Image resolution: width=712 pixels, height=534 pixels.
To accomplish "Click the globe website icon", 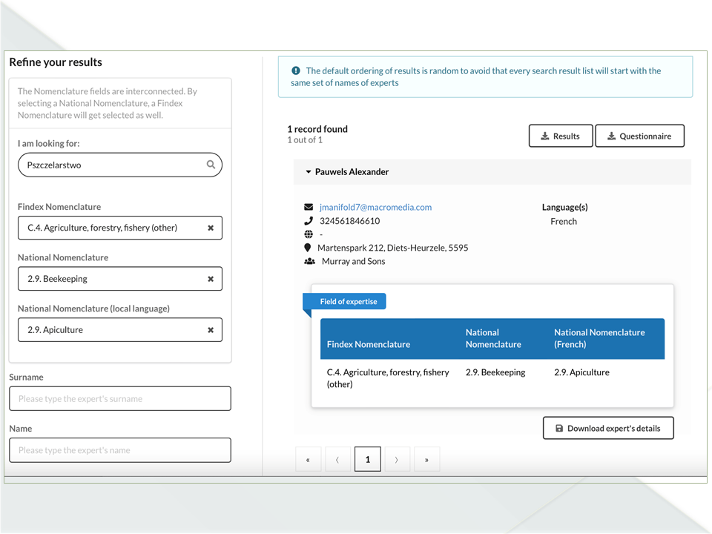I will tap(309, 234).
